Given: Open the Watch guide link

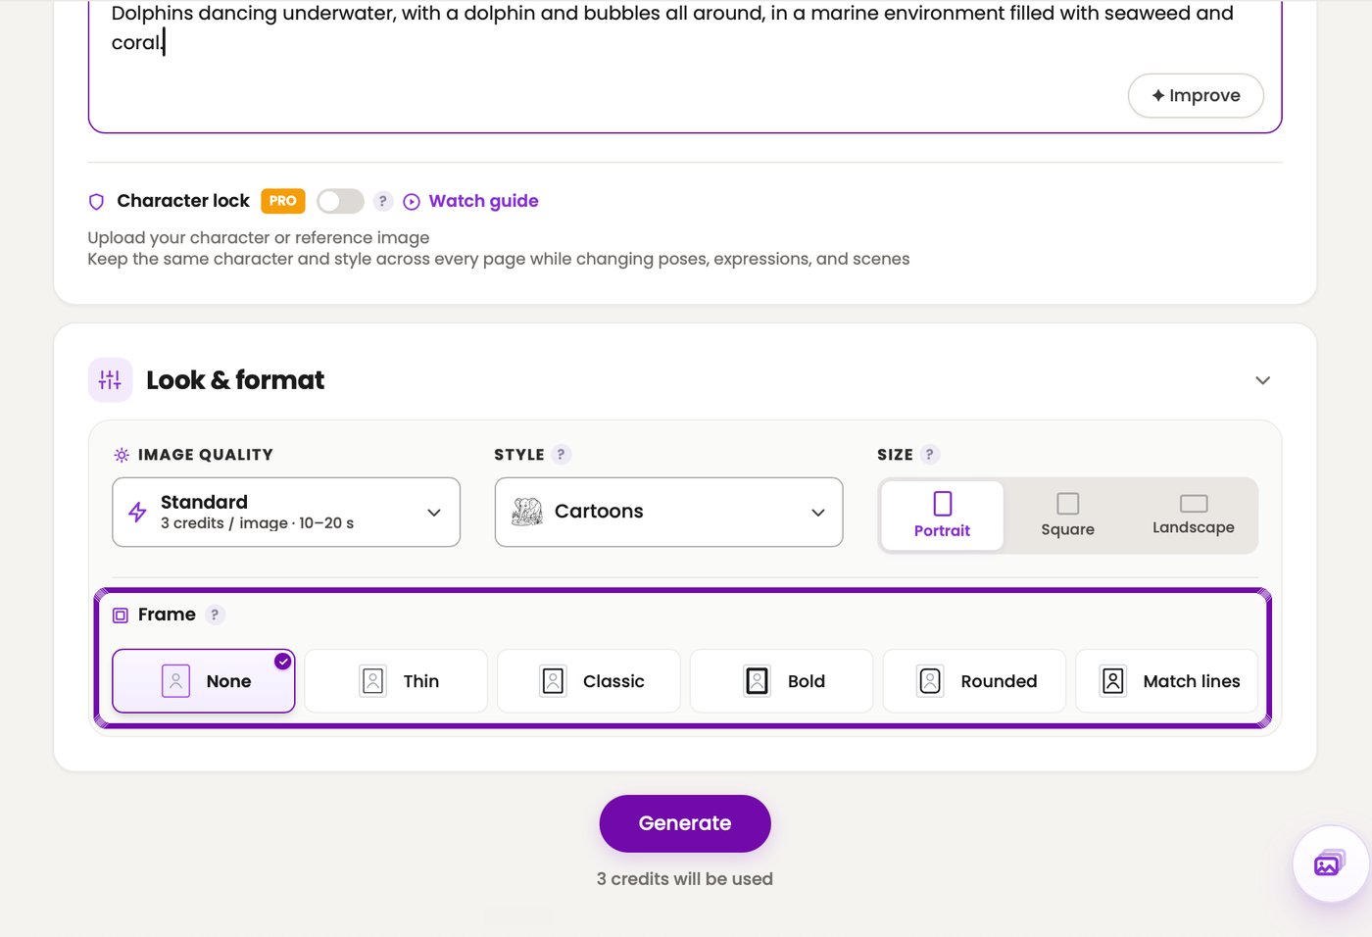Looking at the screenshot, I should [483, 201].
